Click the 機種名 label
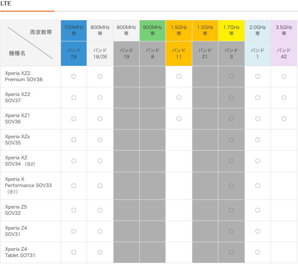298x264 pixels. tap(17, 53)
